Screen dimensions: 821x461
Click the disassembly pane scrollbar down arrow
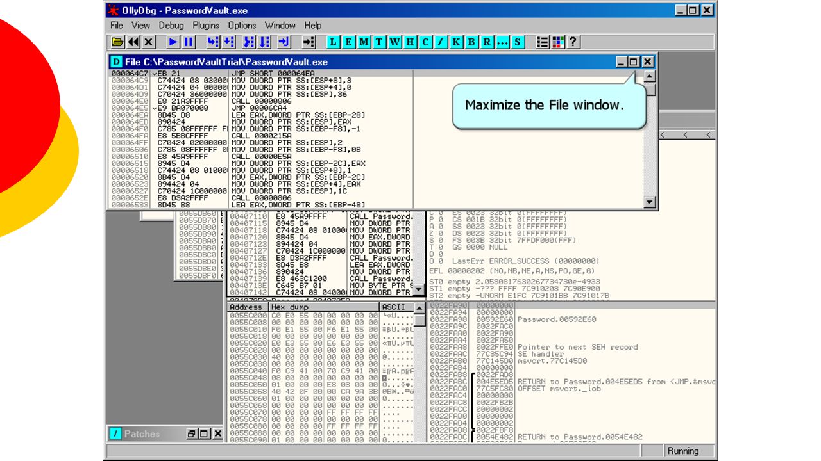point(419,290)
